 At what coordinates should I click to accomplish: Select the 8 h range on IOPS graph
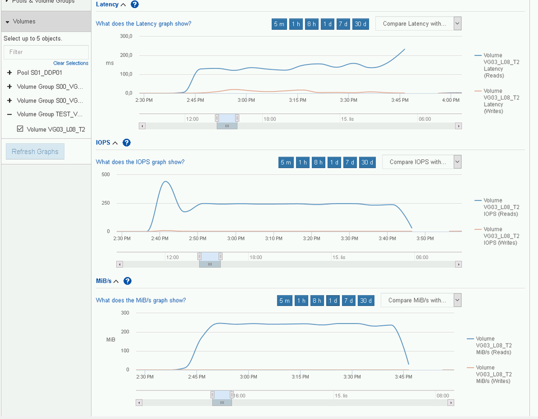318,162
